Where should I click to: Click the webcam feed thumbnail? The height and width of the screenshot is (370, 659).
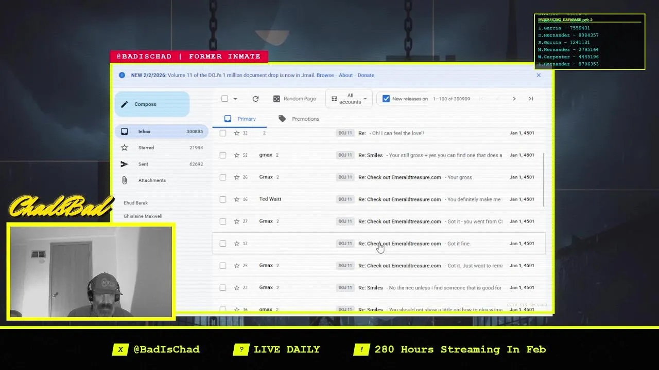point(91,272)
